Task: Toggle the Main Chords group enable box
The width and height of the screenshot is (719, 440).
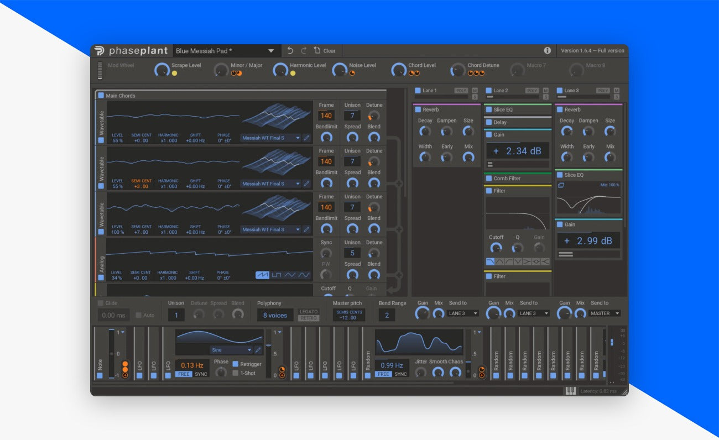Action: click(101, 96)
